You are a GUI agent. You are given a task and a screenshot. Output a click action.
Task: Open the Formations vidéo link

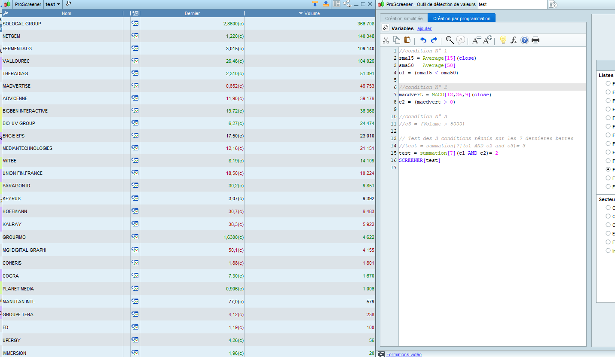404,354
